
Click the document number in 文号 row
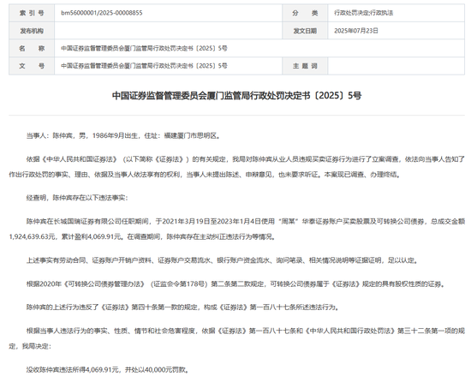(x=144, y=66)
